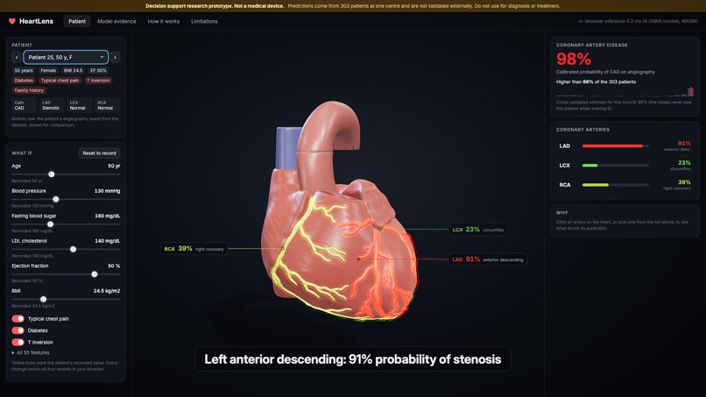Go to next patient arrow
The image size is (706, 397).
(x=116, y=57)
